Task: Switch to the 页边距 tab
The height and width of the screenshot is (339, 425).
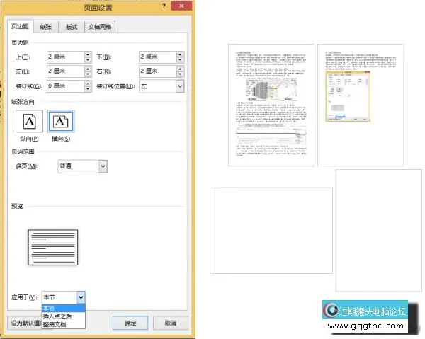Action: pos(20,26)
